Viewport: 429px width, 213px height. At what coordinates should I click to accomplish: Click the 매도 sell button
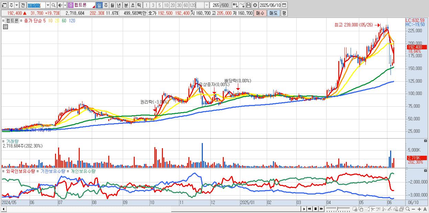click(273, 13)
